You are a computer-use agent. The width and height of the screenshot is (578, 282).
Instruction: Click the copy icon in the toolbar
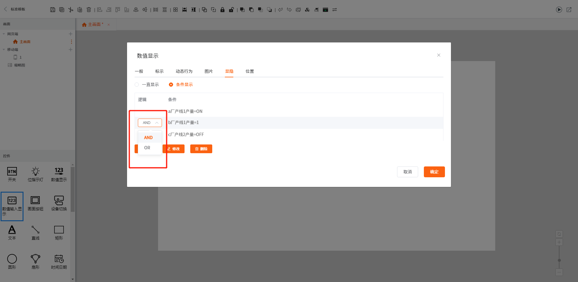click(x=62, y=10)
